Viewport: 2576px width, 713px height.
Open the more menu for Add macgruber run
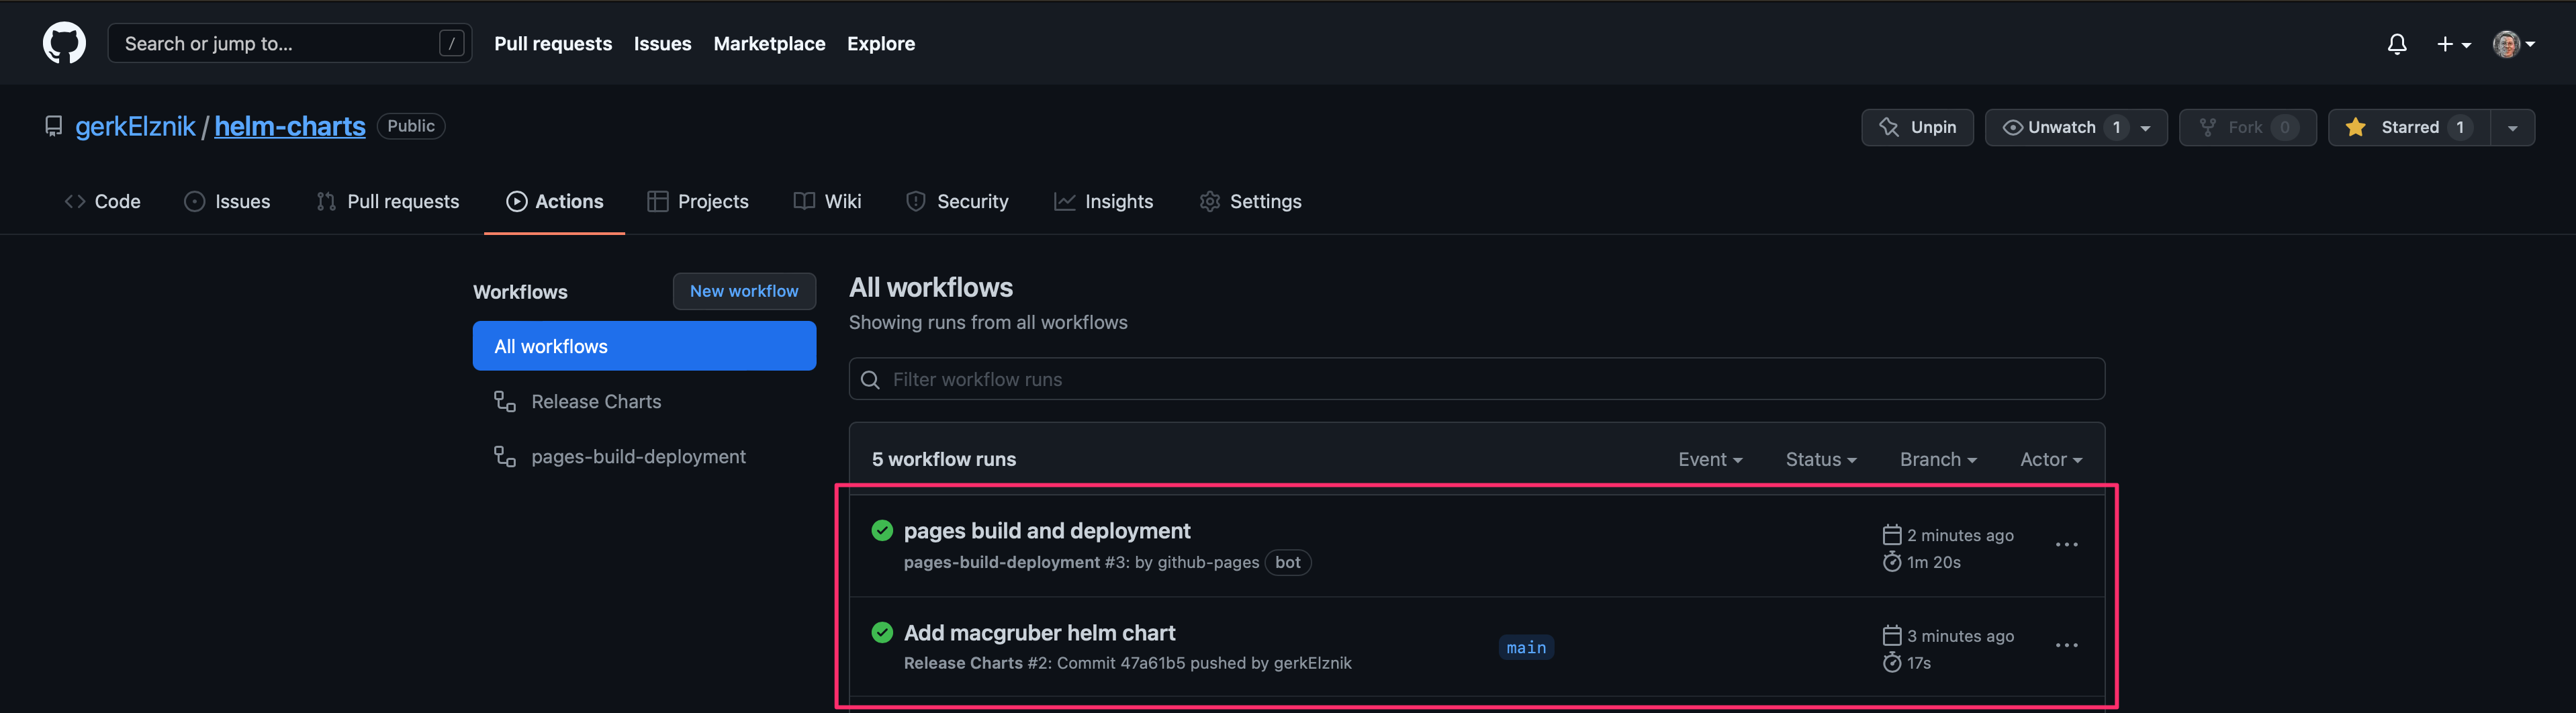point(2066,646)
